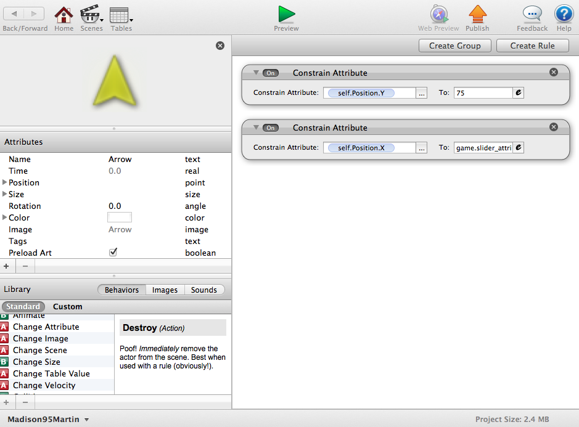Remove library item with minus button

(25, 402)
